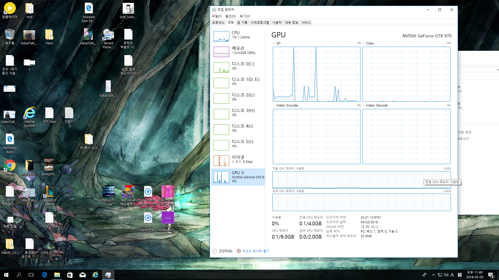The height and width of the screenshot is (280, 499).
Task: Open Microsoft Store from taskbar
Action: [x=70, y=275]
